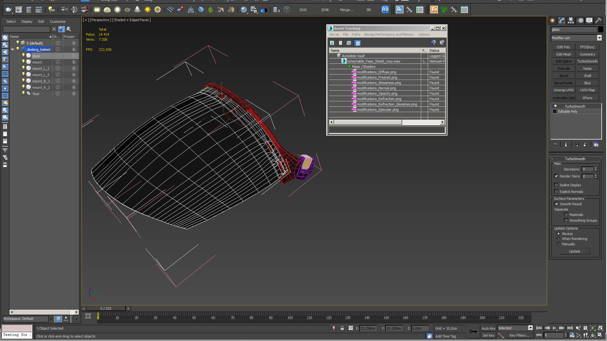
Task: Click the blue RB toolbar icon
Action: 385,10
